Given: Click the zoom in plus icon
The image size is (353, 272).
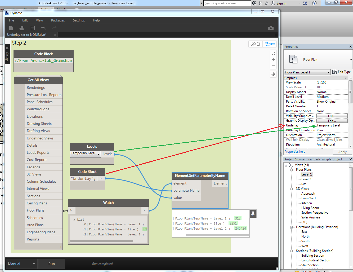Looking at the screenshot, I should tap(273, 60).
